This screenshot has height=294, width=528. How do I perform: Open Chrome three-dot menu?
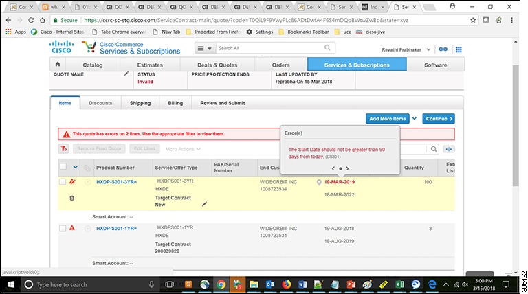pos(511,20)
